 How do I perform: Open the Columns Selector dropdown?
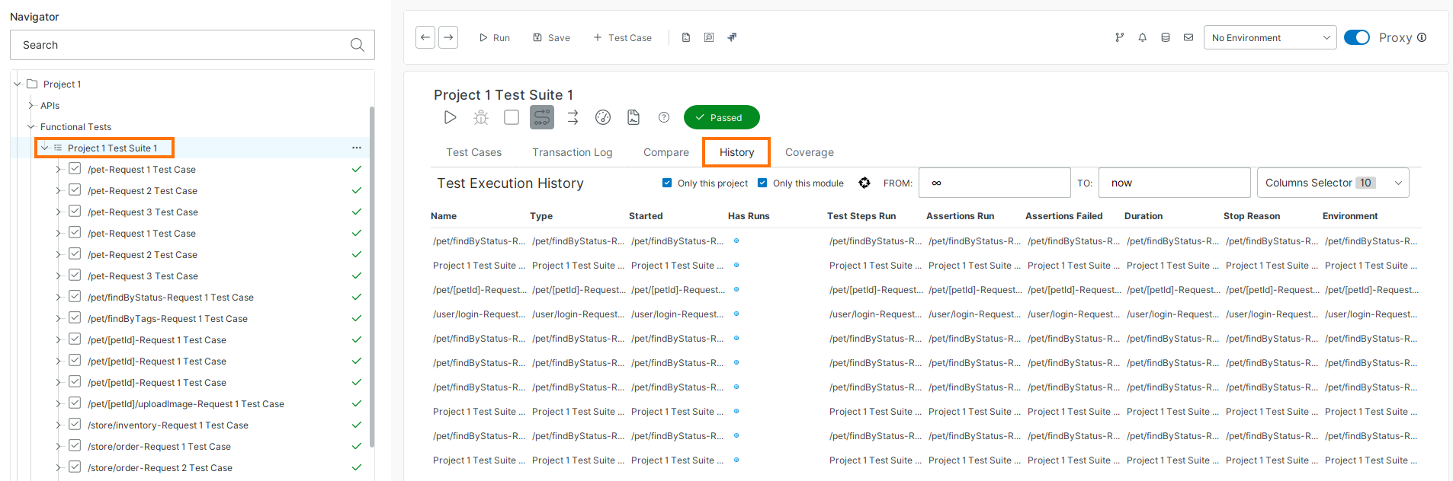(x=1333, y=183)
